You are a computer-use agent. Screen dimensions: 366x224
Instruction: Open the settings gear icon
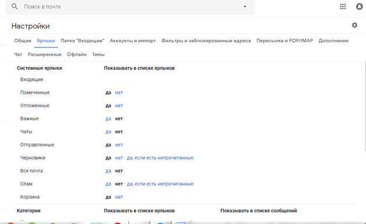[354, 25]
